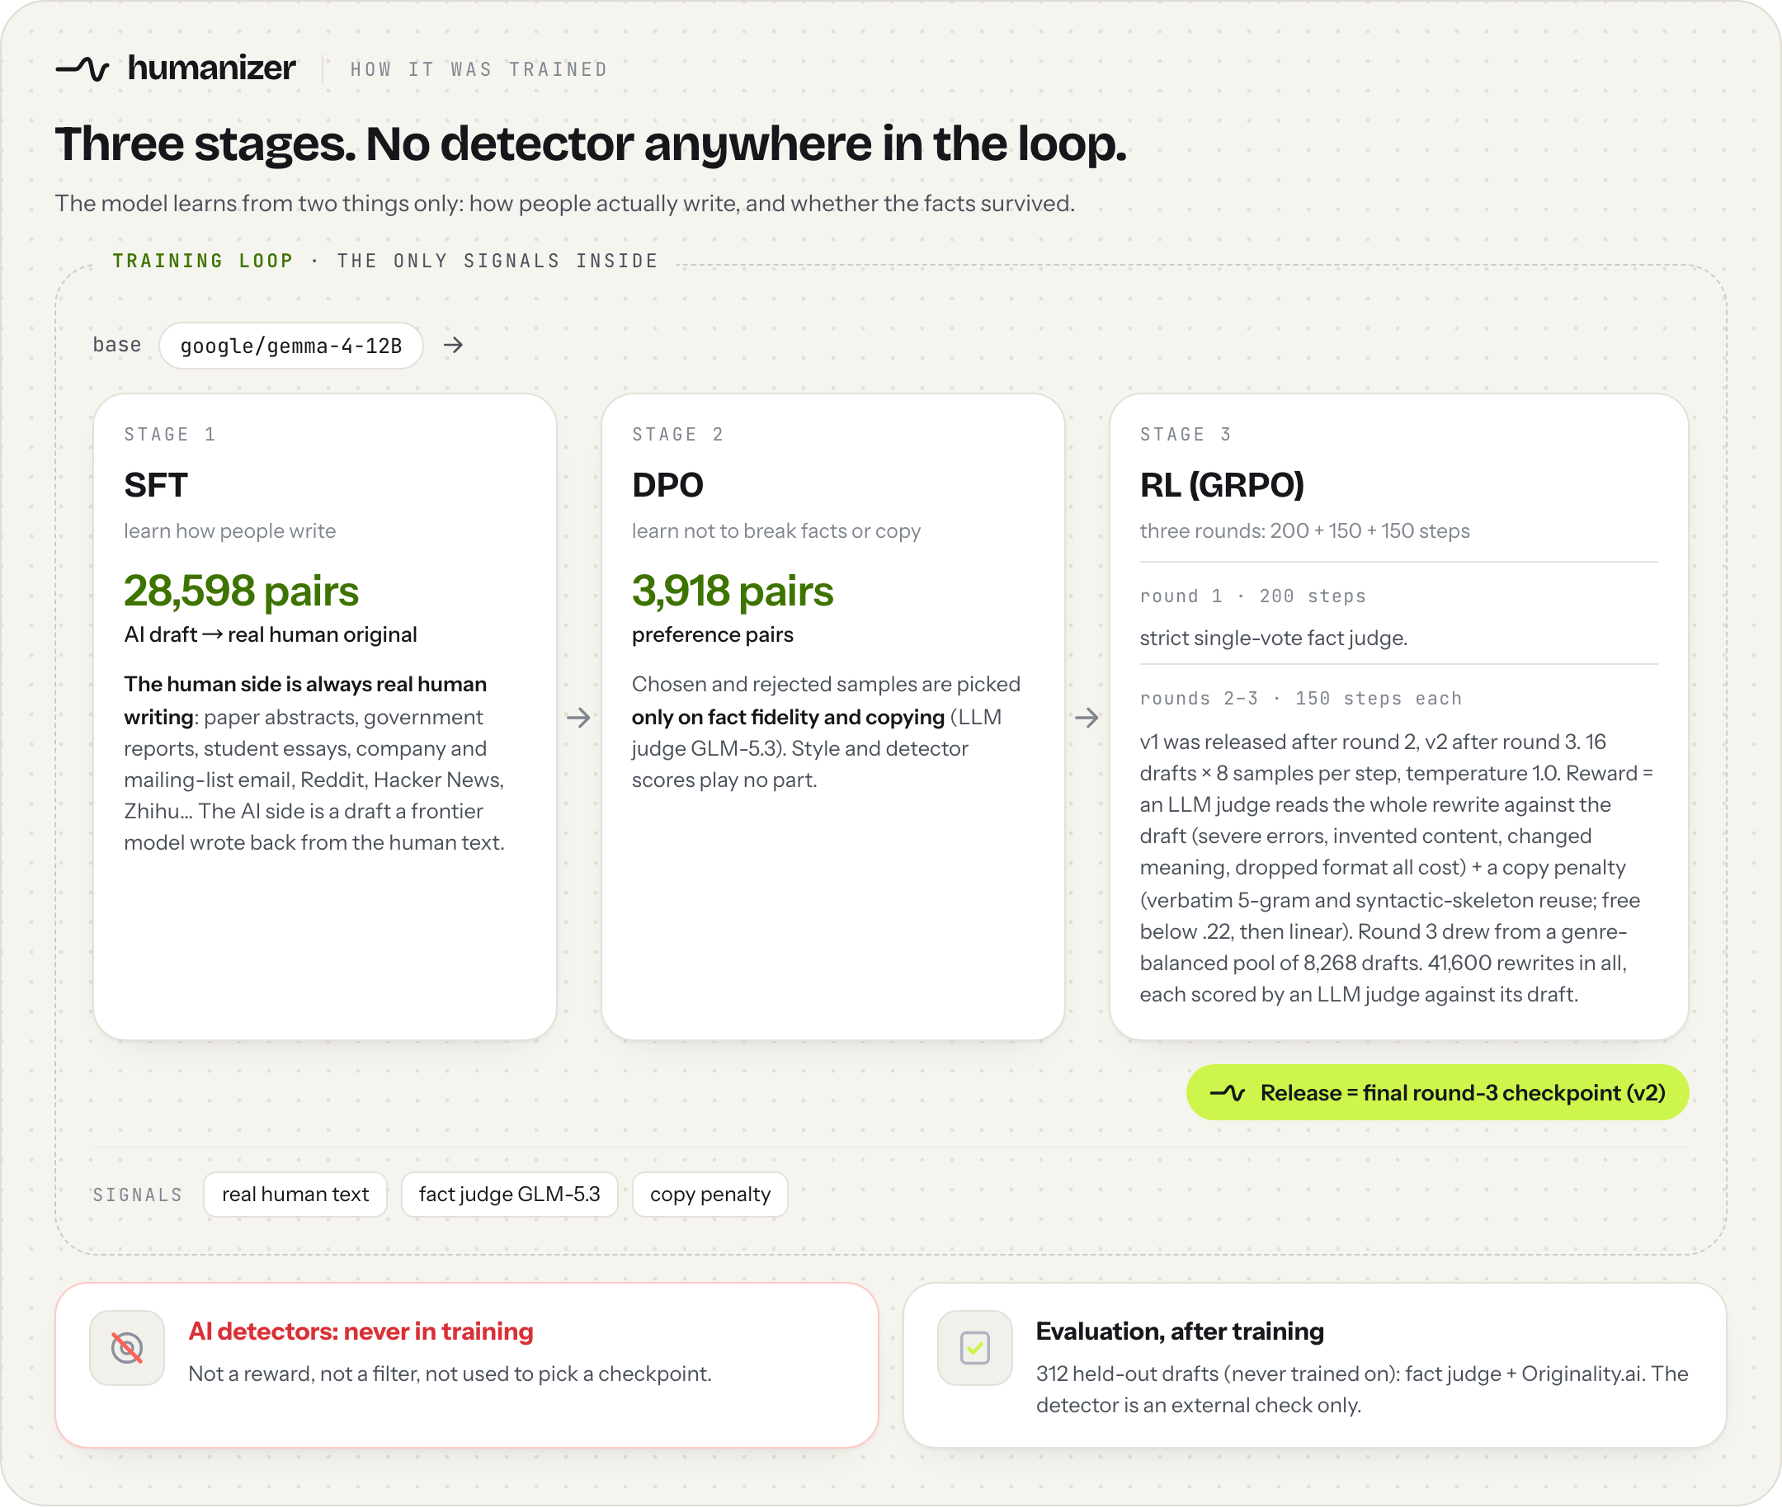Select the copy penalty signal chip
Image resolution: width=1782 pixels, height=1508 pixels.
tap(709, 1195)
